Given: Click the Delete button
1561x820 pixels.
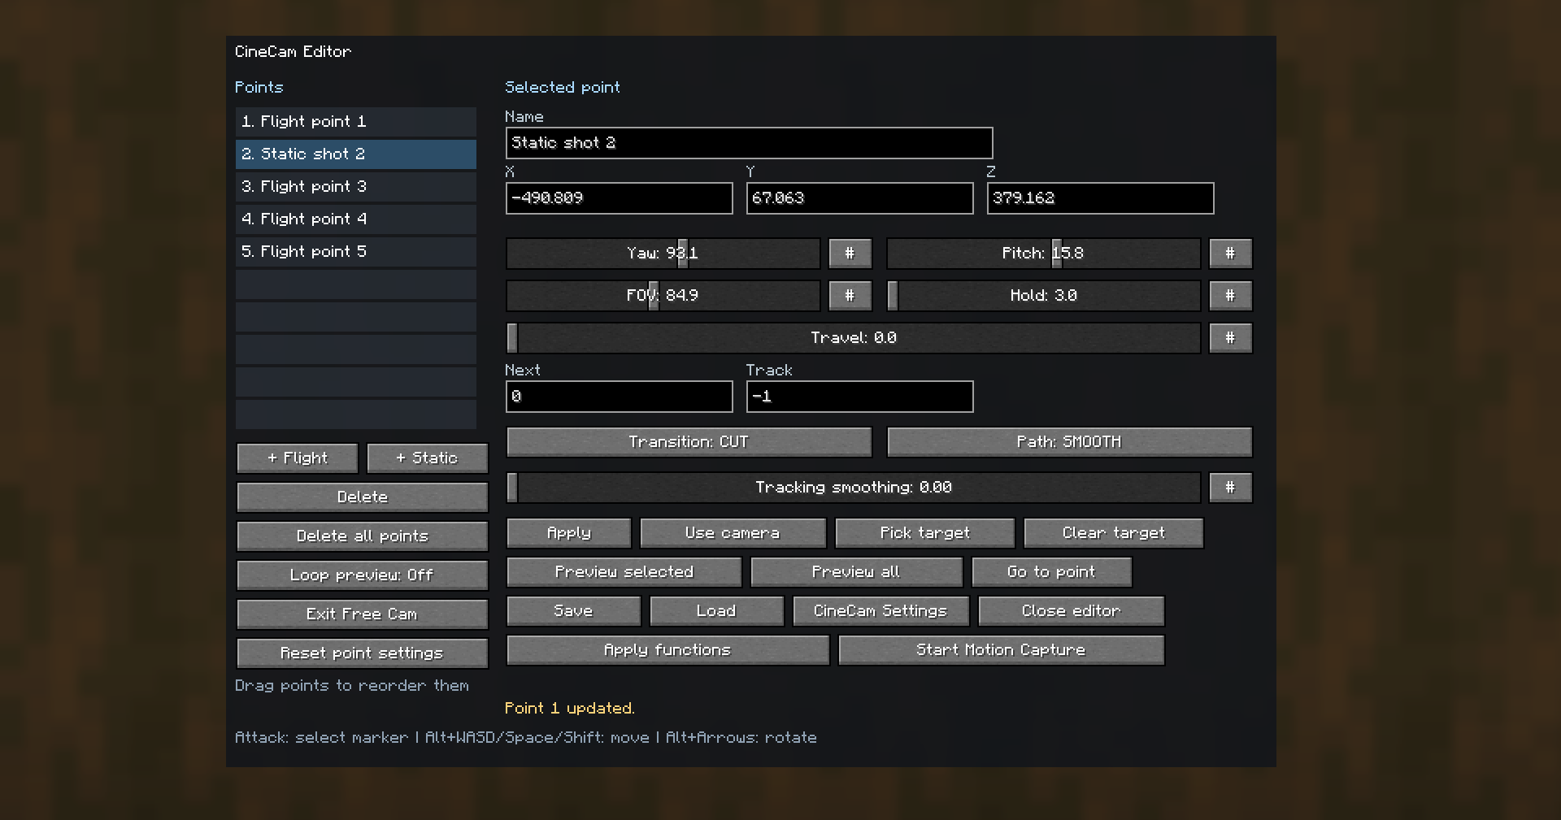Looking at the screenshot, I should [362, 497].
